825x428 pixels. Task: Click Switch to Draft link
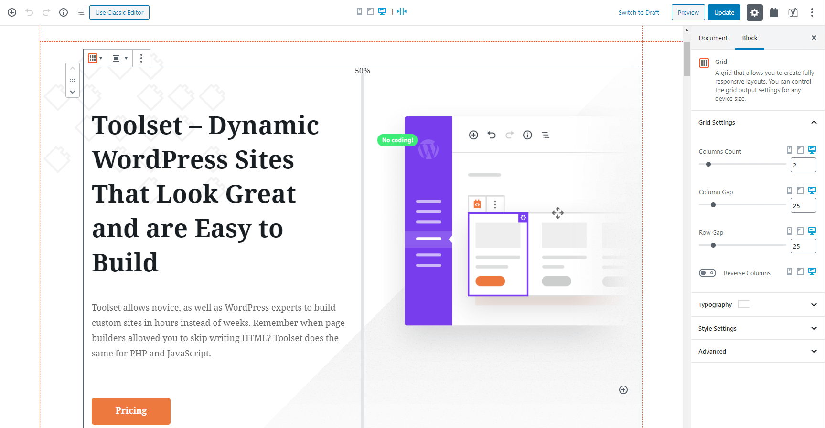tap(639, 12)
